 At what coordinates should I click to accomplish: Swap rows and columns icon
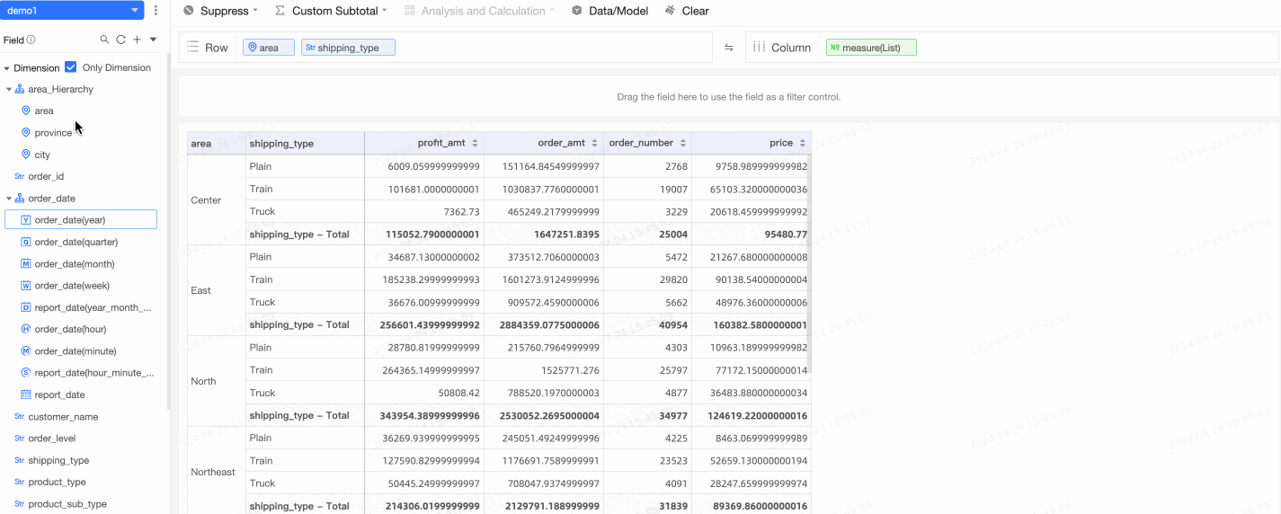(729, 48)
